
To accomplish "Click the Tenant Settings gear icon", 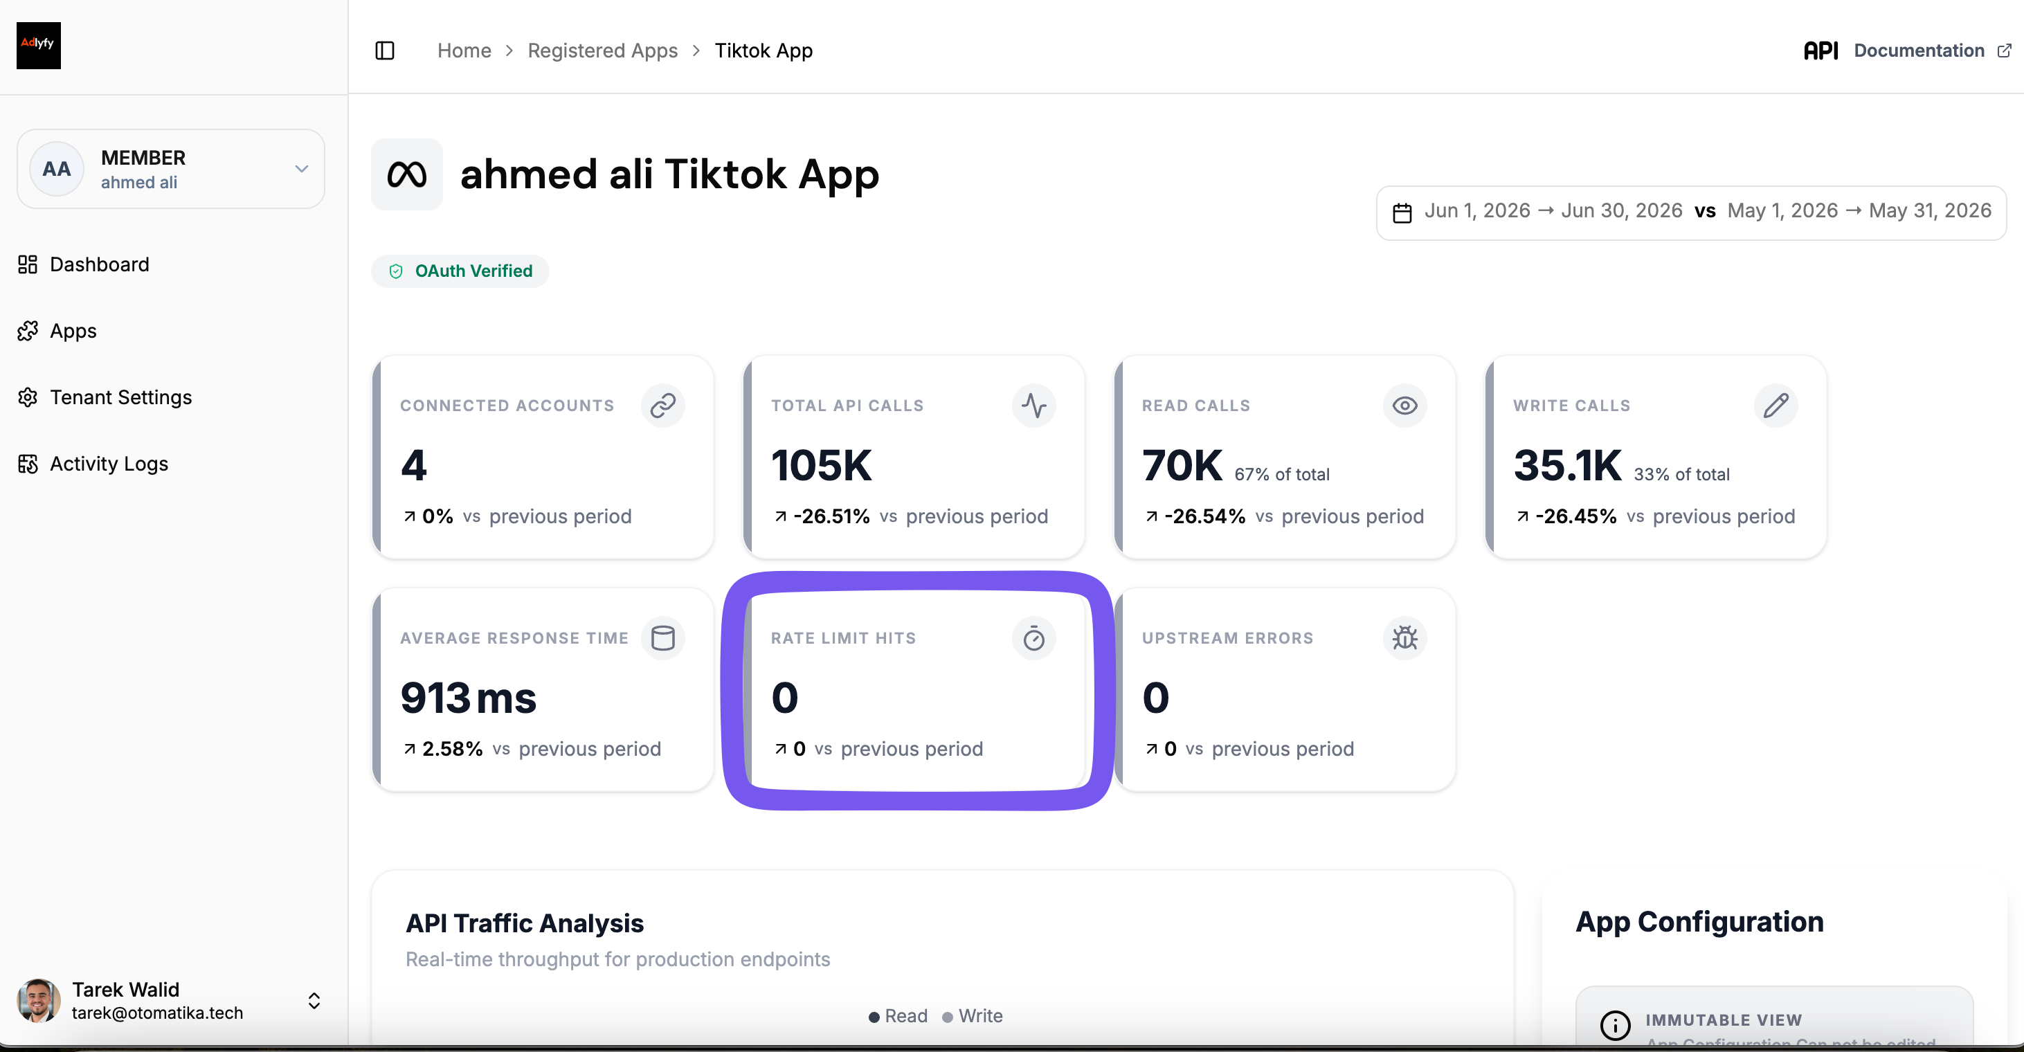I will tap(28, 397).
